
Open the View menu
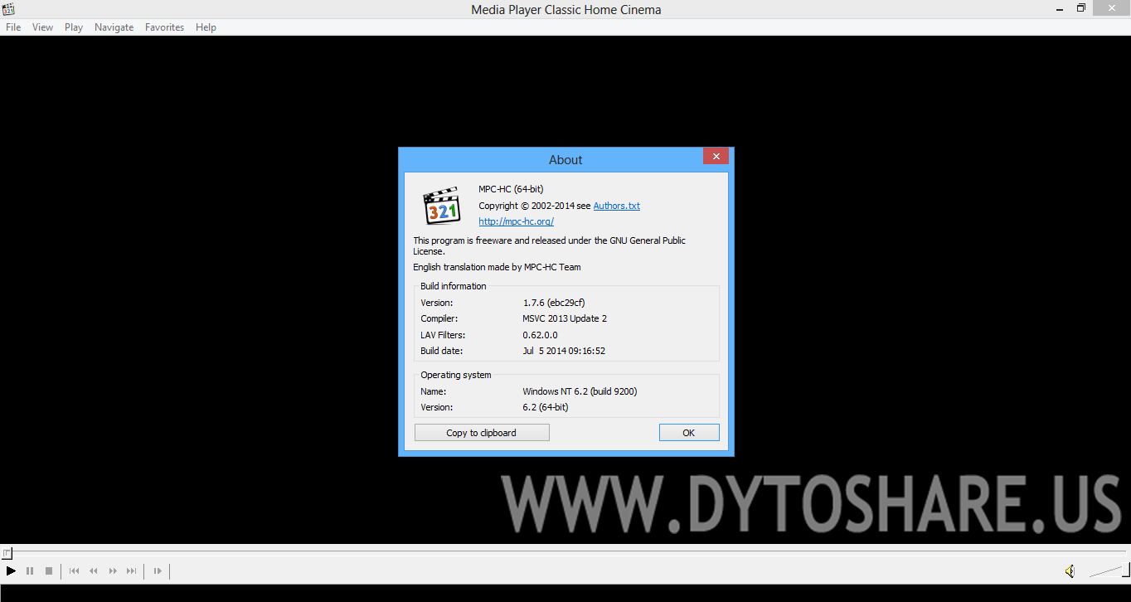42,27
